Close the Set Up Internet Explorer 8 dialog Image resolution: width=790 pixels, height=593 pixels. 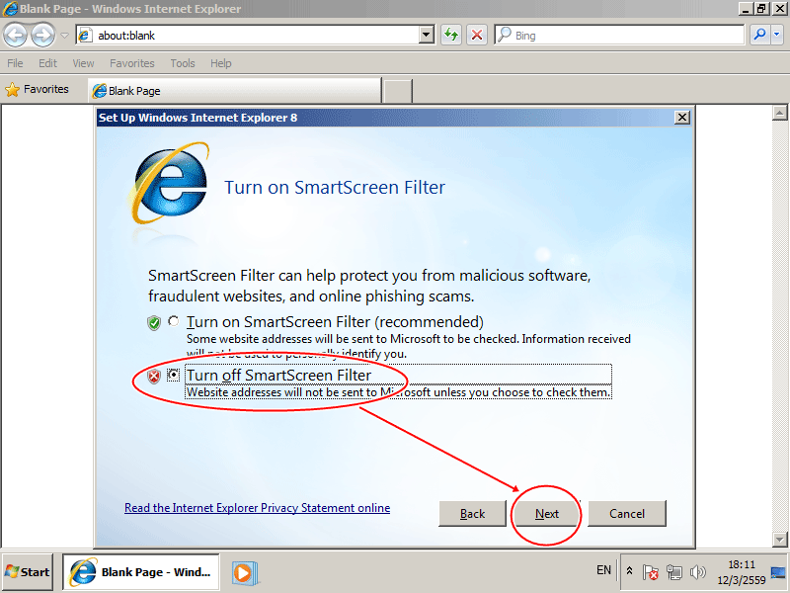click(682, 118)
